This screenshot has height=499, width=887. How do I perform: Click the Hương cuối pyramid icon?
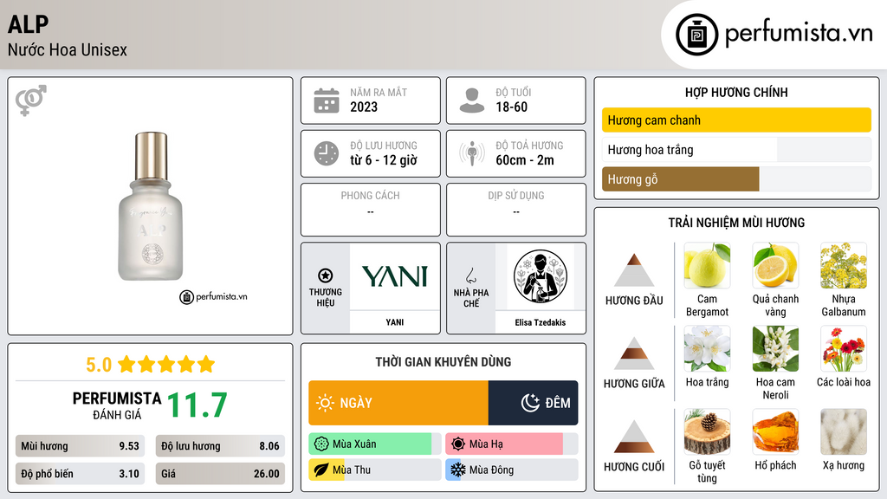point(634,437)
